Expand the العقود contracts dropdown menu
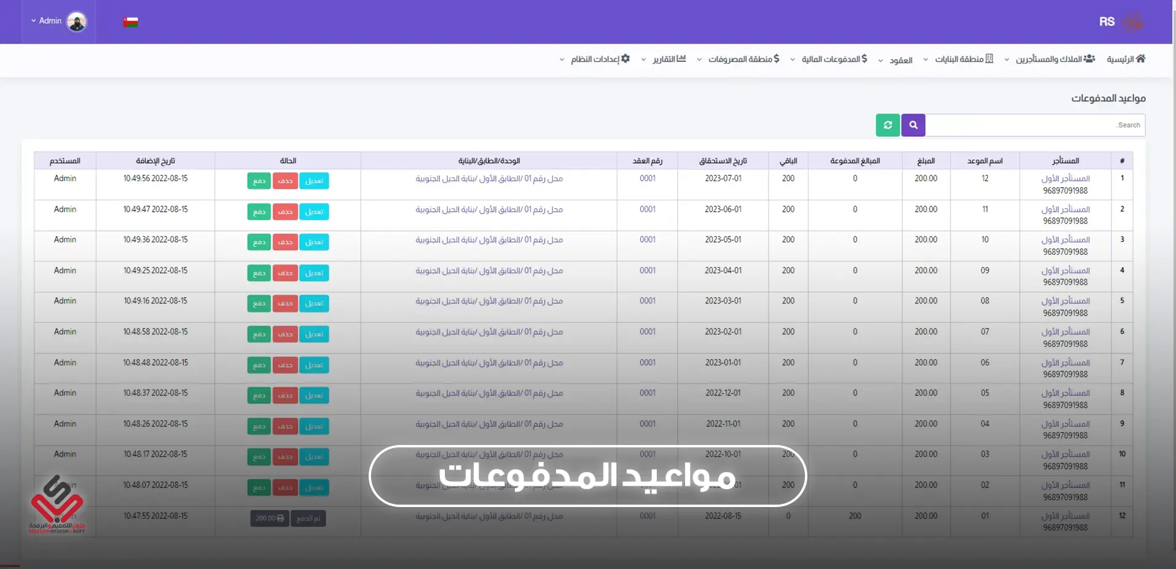 pyautogui.click(x=896, y=60)
